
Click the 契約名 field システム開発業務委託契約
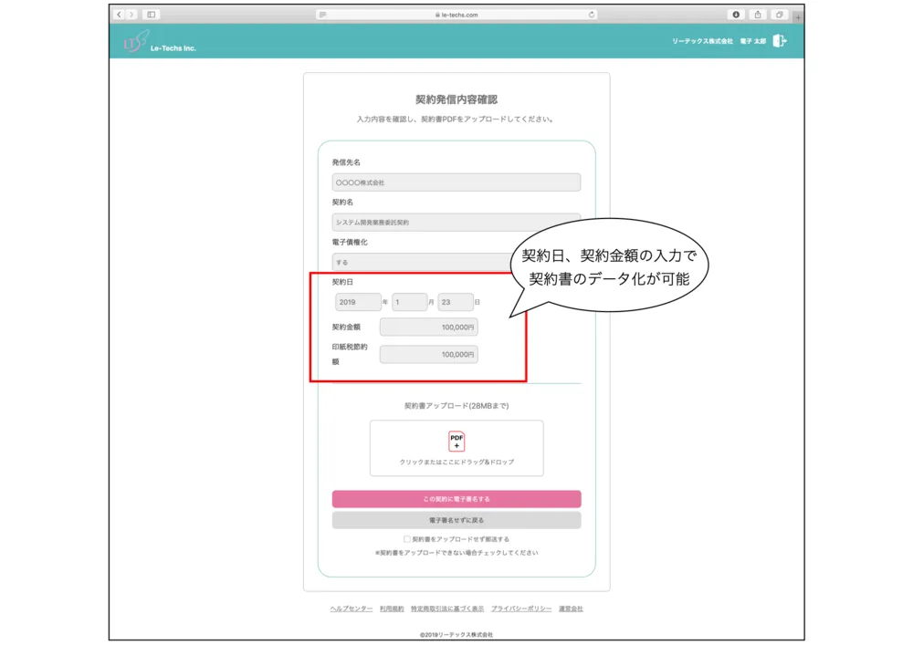click(x=456, y=223)
